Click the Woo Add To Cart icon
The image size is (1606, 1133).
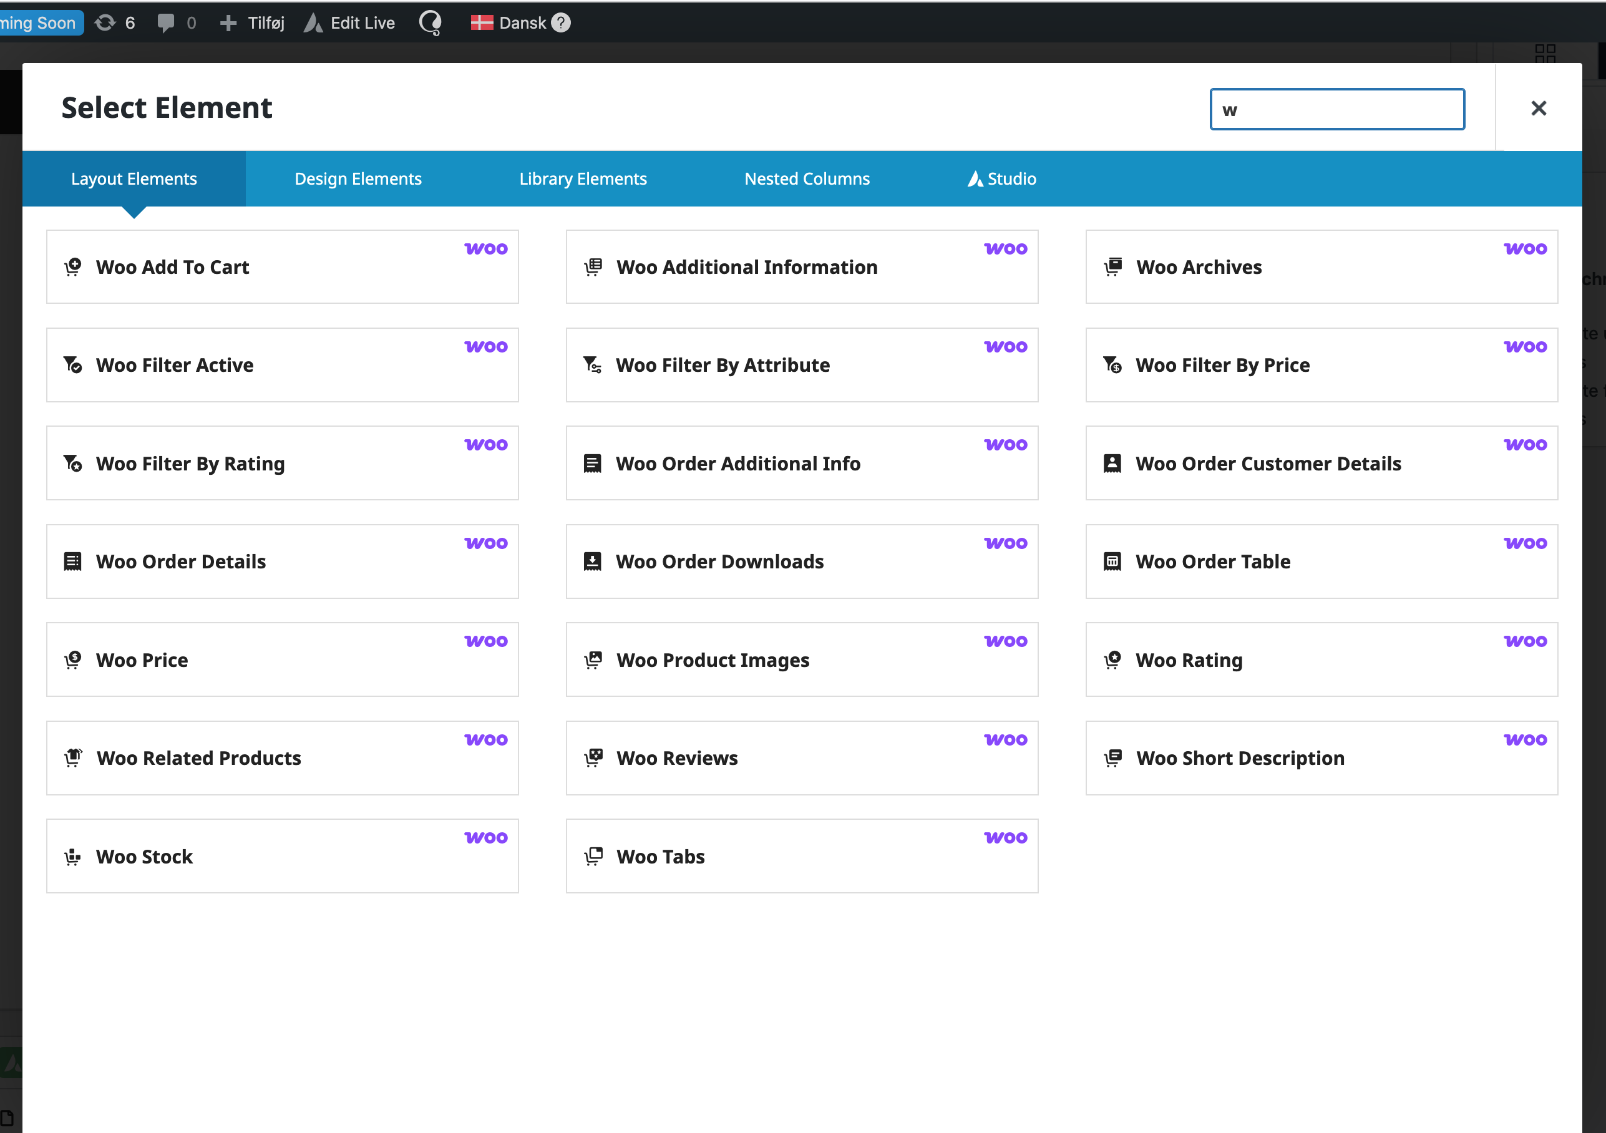pyautogui.click(x=73, y=267)
